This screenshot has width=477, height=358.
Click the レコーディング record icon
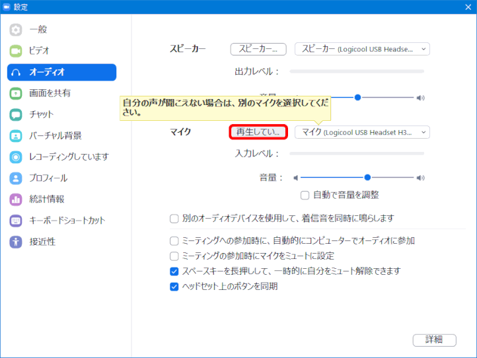(x=15, y=157)
